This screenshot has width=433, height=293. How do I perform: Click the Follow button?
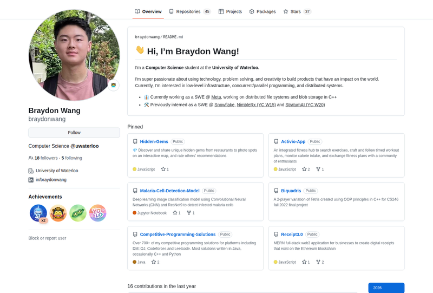pos(74,133)
